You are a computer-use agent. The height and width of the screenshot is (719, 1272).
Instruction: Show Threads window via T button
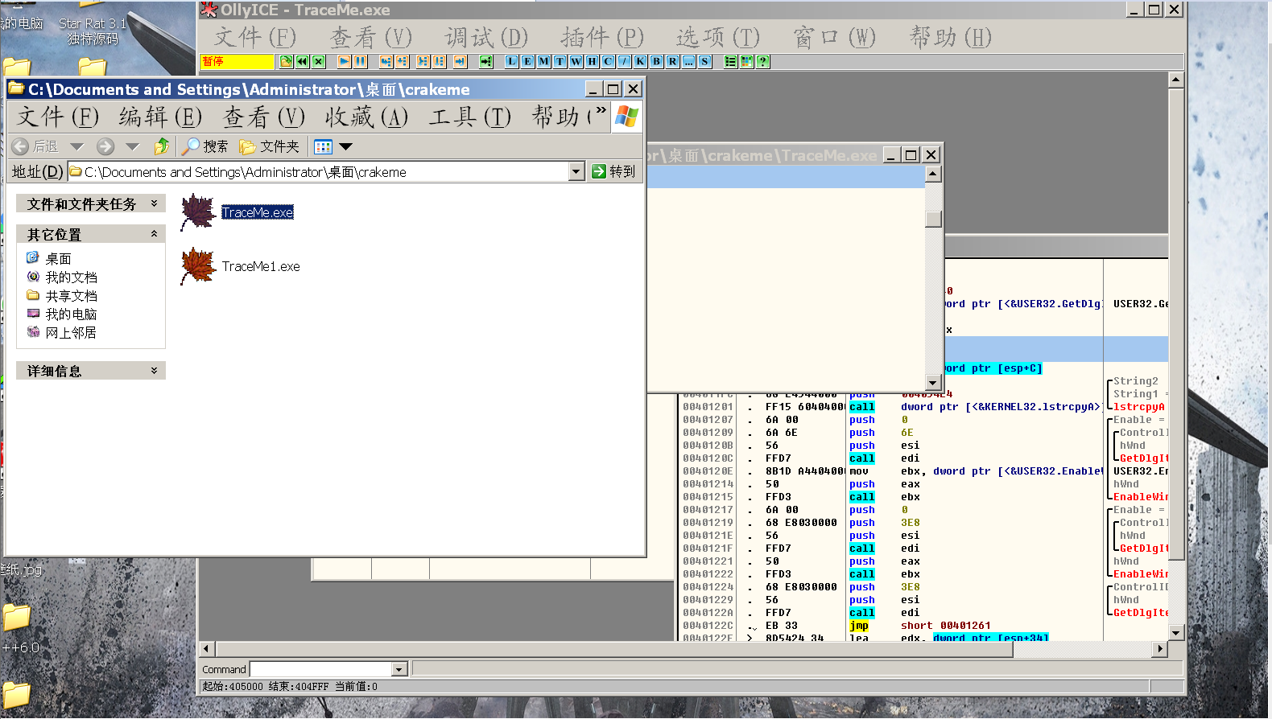(x=560, y=61)
